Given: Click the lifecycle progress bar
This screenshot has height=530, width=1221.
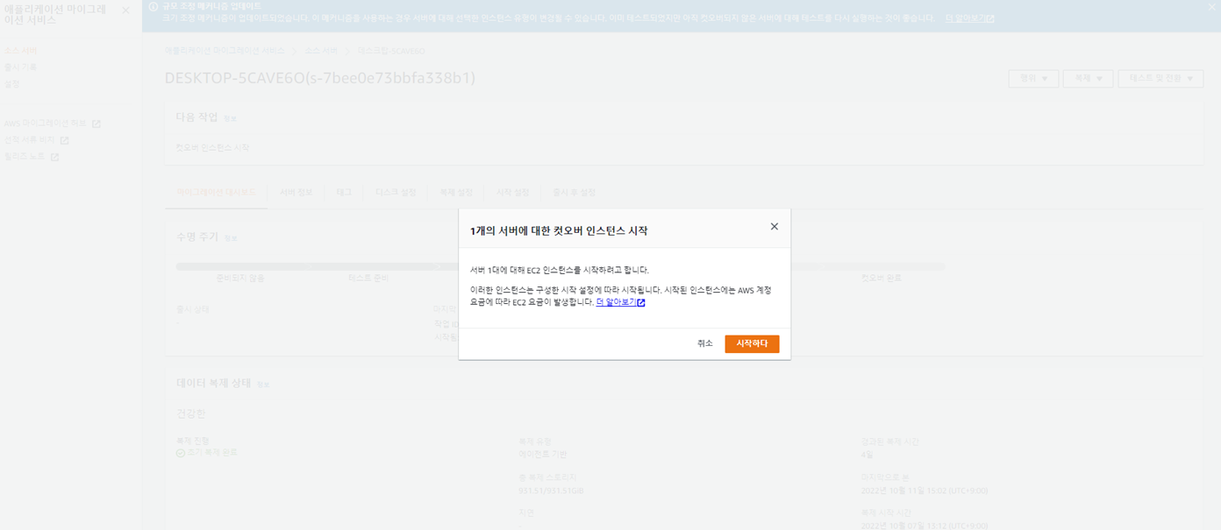Looking at the screenshot, I should pos(561,266).
